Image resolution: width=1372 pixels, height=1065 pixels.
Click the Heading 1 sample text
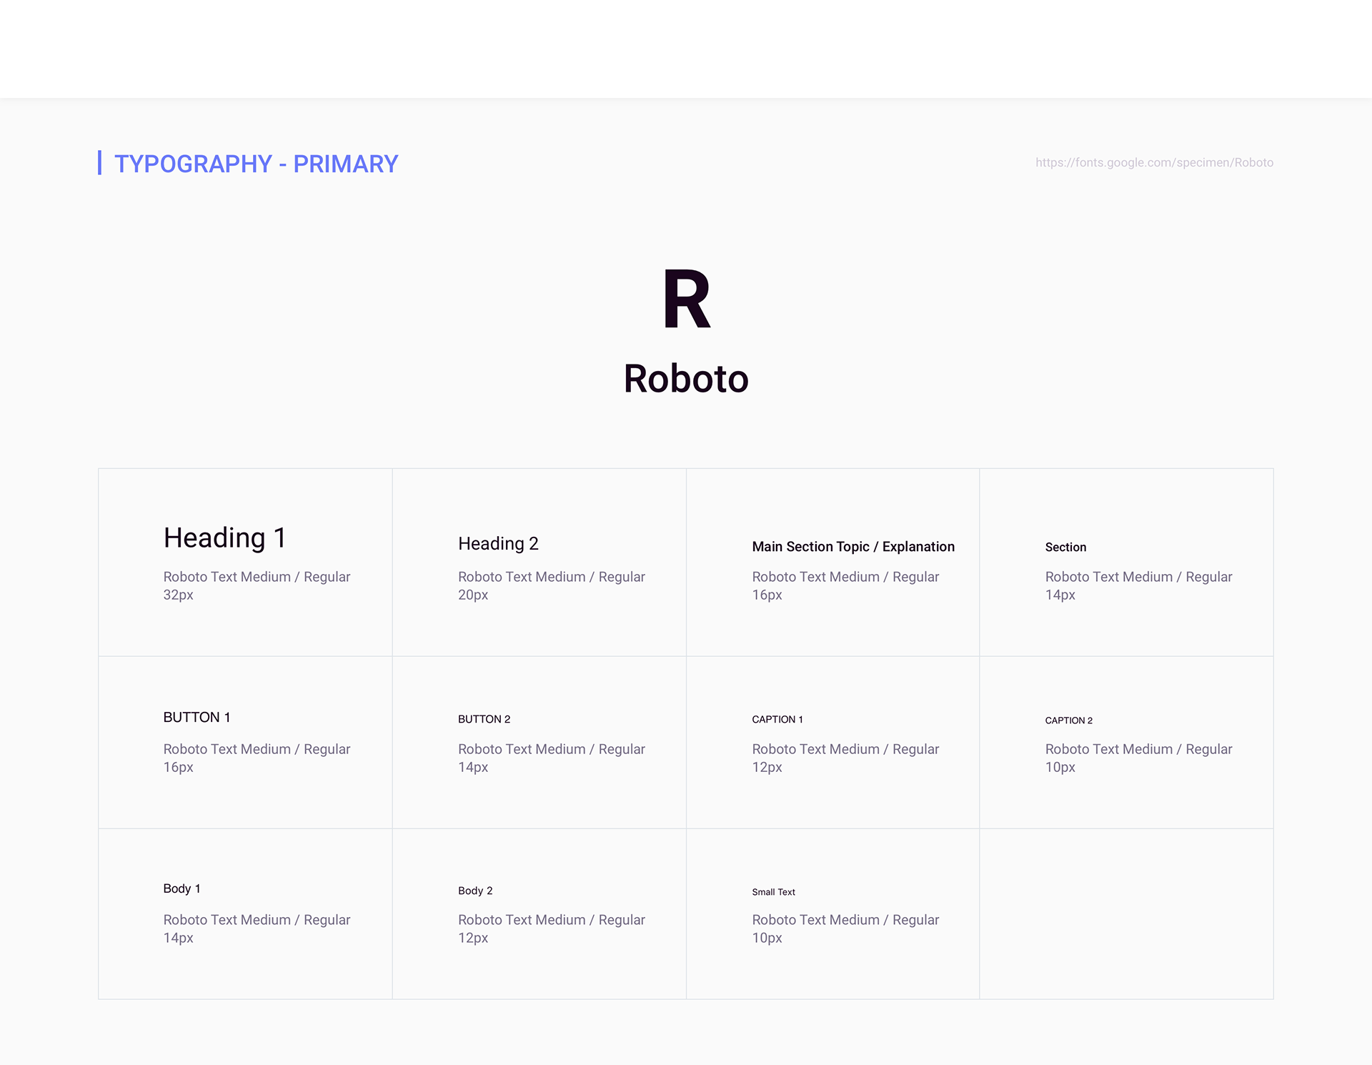pyautogui.click(x=224, y=538)
